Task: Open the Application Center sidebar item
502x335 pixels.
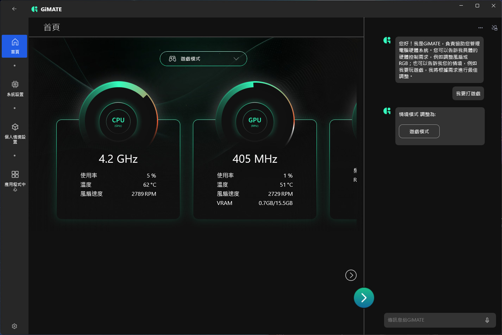Action: pos(15,180)
